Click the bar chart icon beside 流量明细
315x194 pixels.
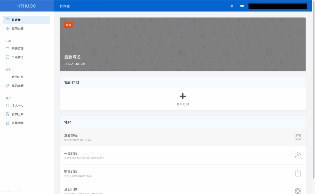(x=7, y=123)
